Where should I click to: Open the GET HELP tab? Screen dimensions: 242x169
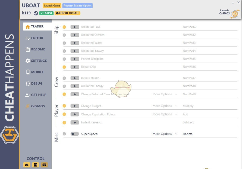[36, 95]
